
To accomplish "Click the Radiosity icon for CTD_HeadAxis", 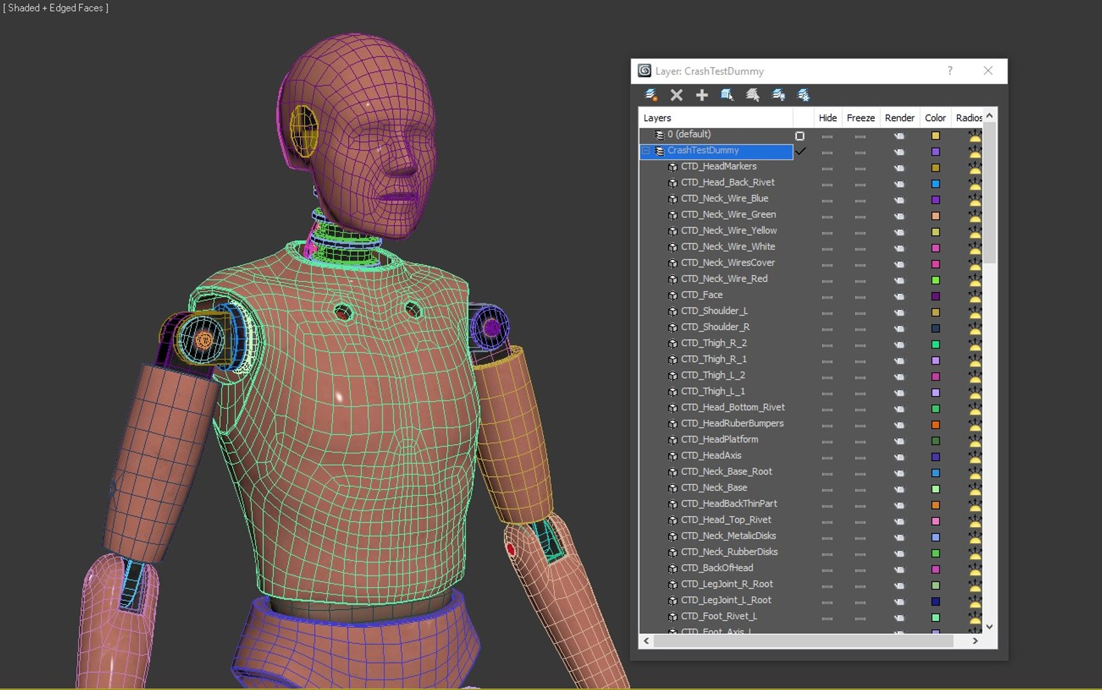I will tap(975, 457).
